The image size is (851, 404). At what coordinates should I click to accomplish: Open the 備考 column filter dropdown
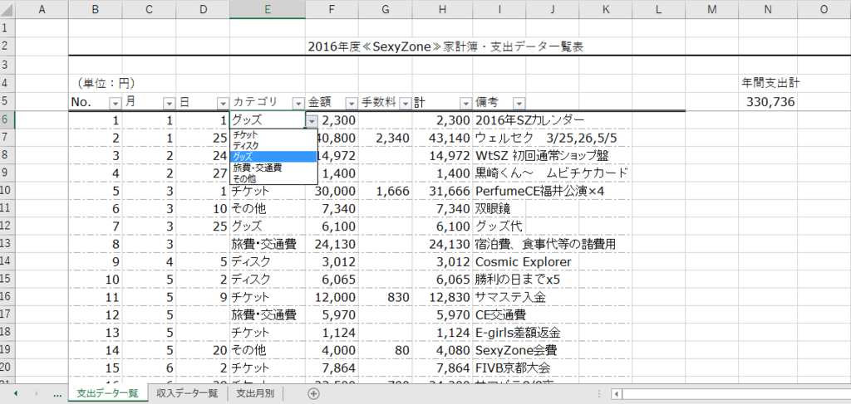point(519,103)
